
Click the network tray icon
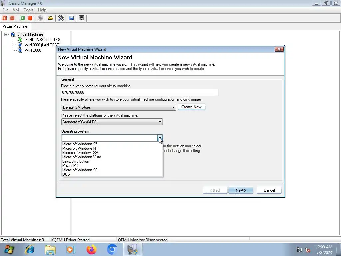click(299, 250)
